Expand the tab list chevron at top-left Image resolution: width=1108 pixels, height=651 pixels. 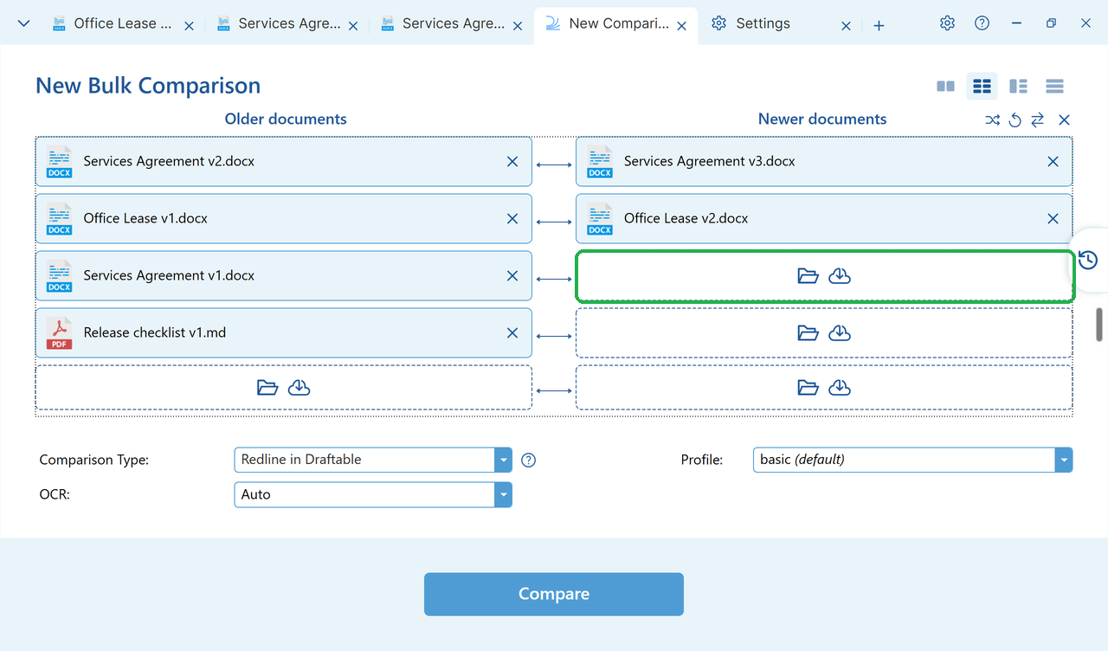[23, 23]
